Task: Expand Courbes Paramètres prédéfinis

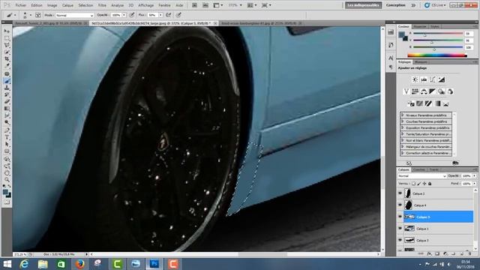Action: click(402, 121)
